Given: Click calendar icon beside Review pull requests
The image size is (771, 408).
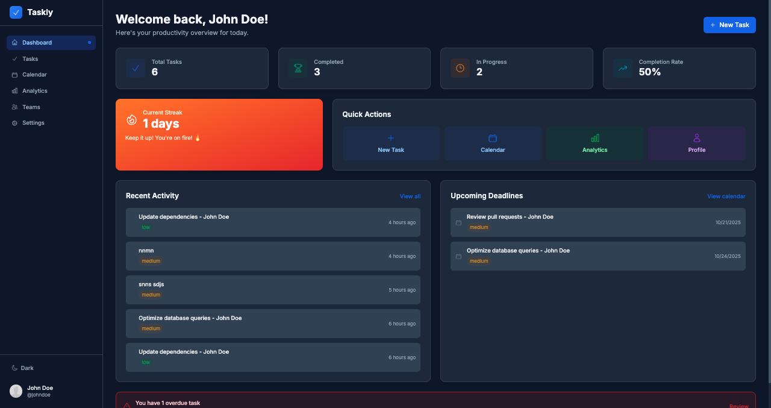Looking at the screenshot, I should [x=458, y=222].
